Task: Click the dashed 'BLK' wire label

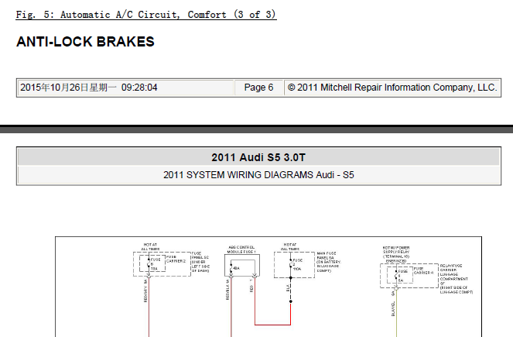Action: click(x=288, y=288)
